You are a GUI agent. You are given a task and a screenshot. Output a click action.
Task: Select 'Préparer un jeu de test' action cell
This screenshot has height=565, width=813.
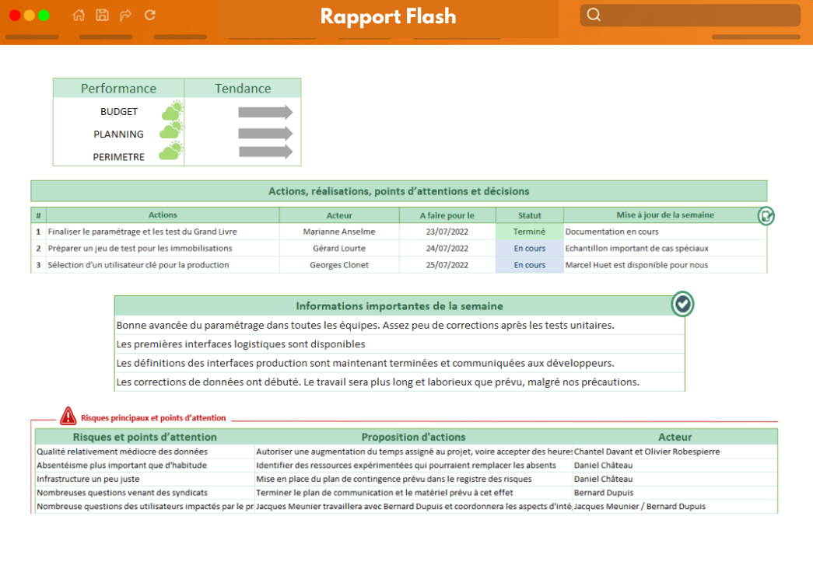click(x=163, y=248)
